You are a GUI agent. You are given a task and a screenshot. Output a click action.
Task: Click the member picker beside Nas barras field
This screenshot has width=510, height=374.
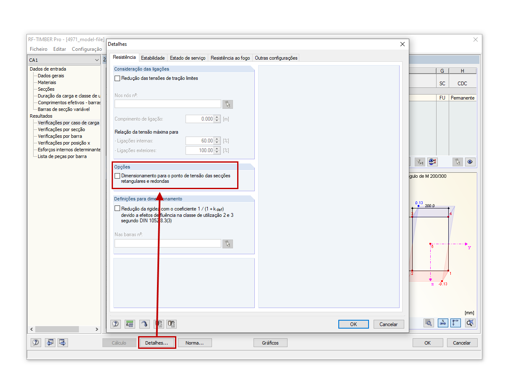[228, 243]
